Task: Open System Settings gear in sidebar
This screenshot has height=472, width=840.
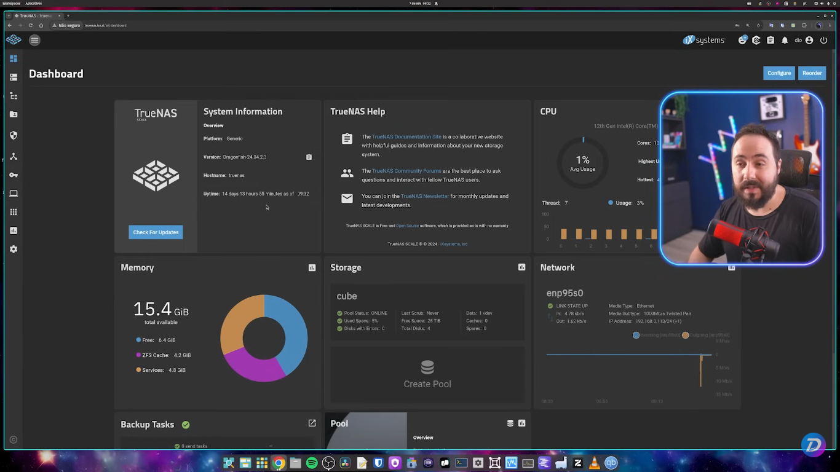Action: 14,249
